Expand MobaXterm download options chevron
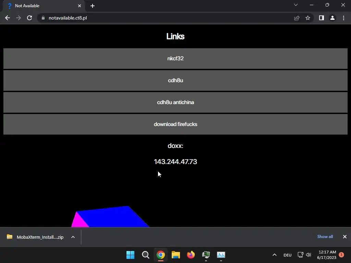Viewport: 351px width, 263px height. point(73,237)
